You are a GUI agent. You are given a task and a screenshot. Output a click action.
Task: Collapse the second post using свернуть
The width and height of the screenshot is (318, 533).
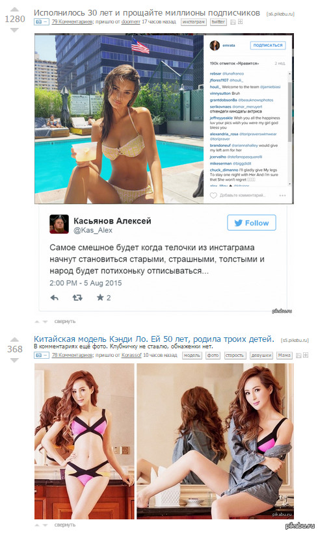(64, 525)
